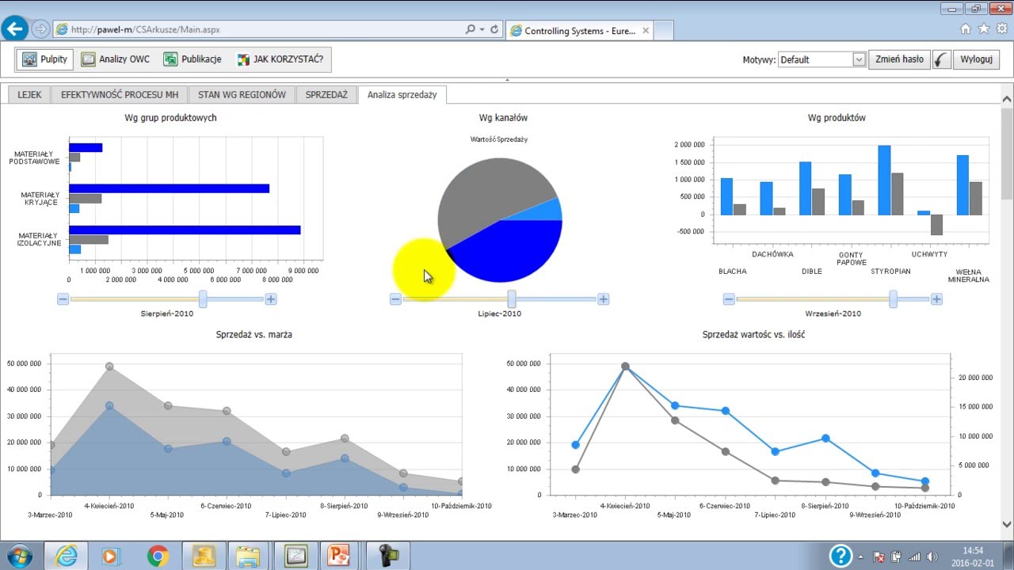The width and height of the screenshot is (1014, 570).
Task: Open the browser Tools gear icon
Action: click(1002, 29)
